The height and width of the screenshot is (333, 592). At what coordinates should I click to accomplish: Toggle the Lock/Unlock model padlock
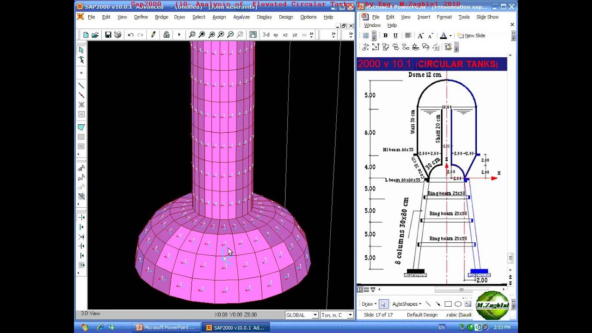[x=166, y=35]
